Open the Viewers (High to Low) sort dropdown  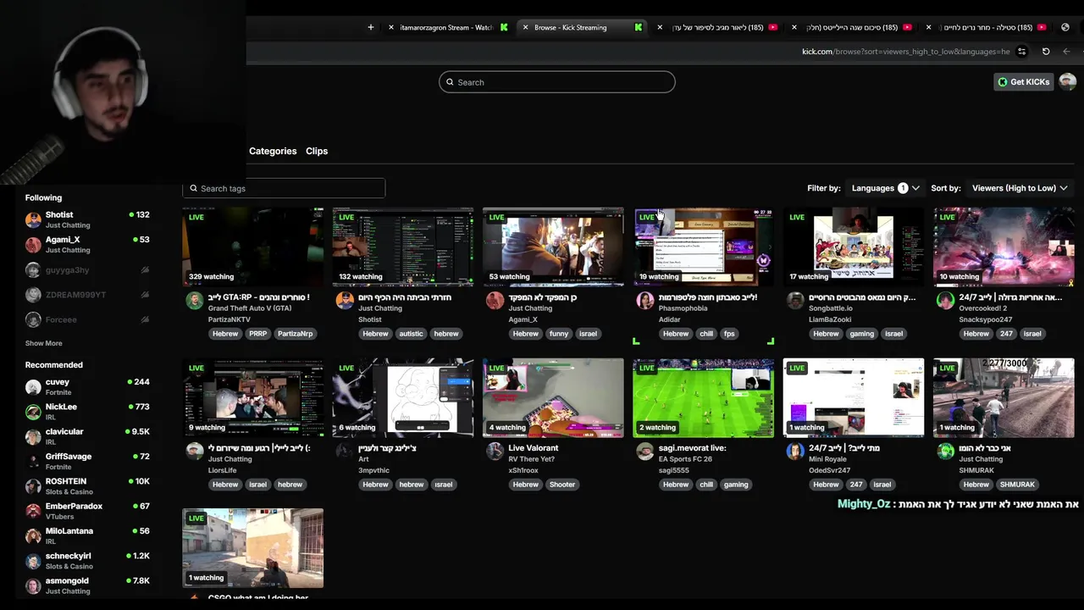(1020, 188)
